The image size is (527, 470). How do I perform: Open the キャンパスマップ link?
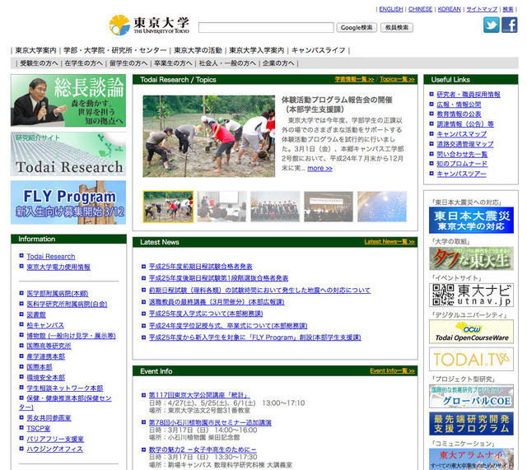pos(461,134)
